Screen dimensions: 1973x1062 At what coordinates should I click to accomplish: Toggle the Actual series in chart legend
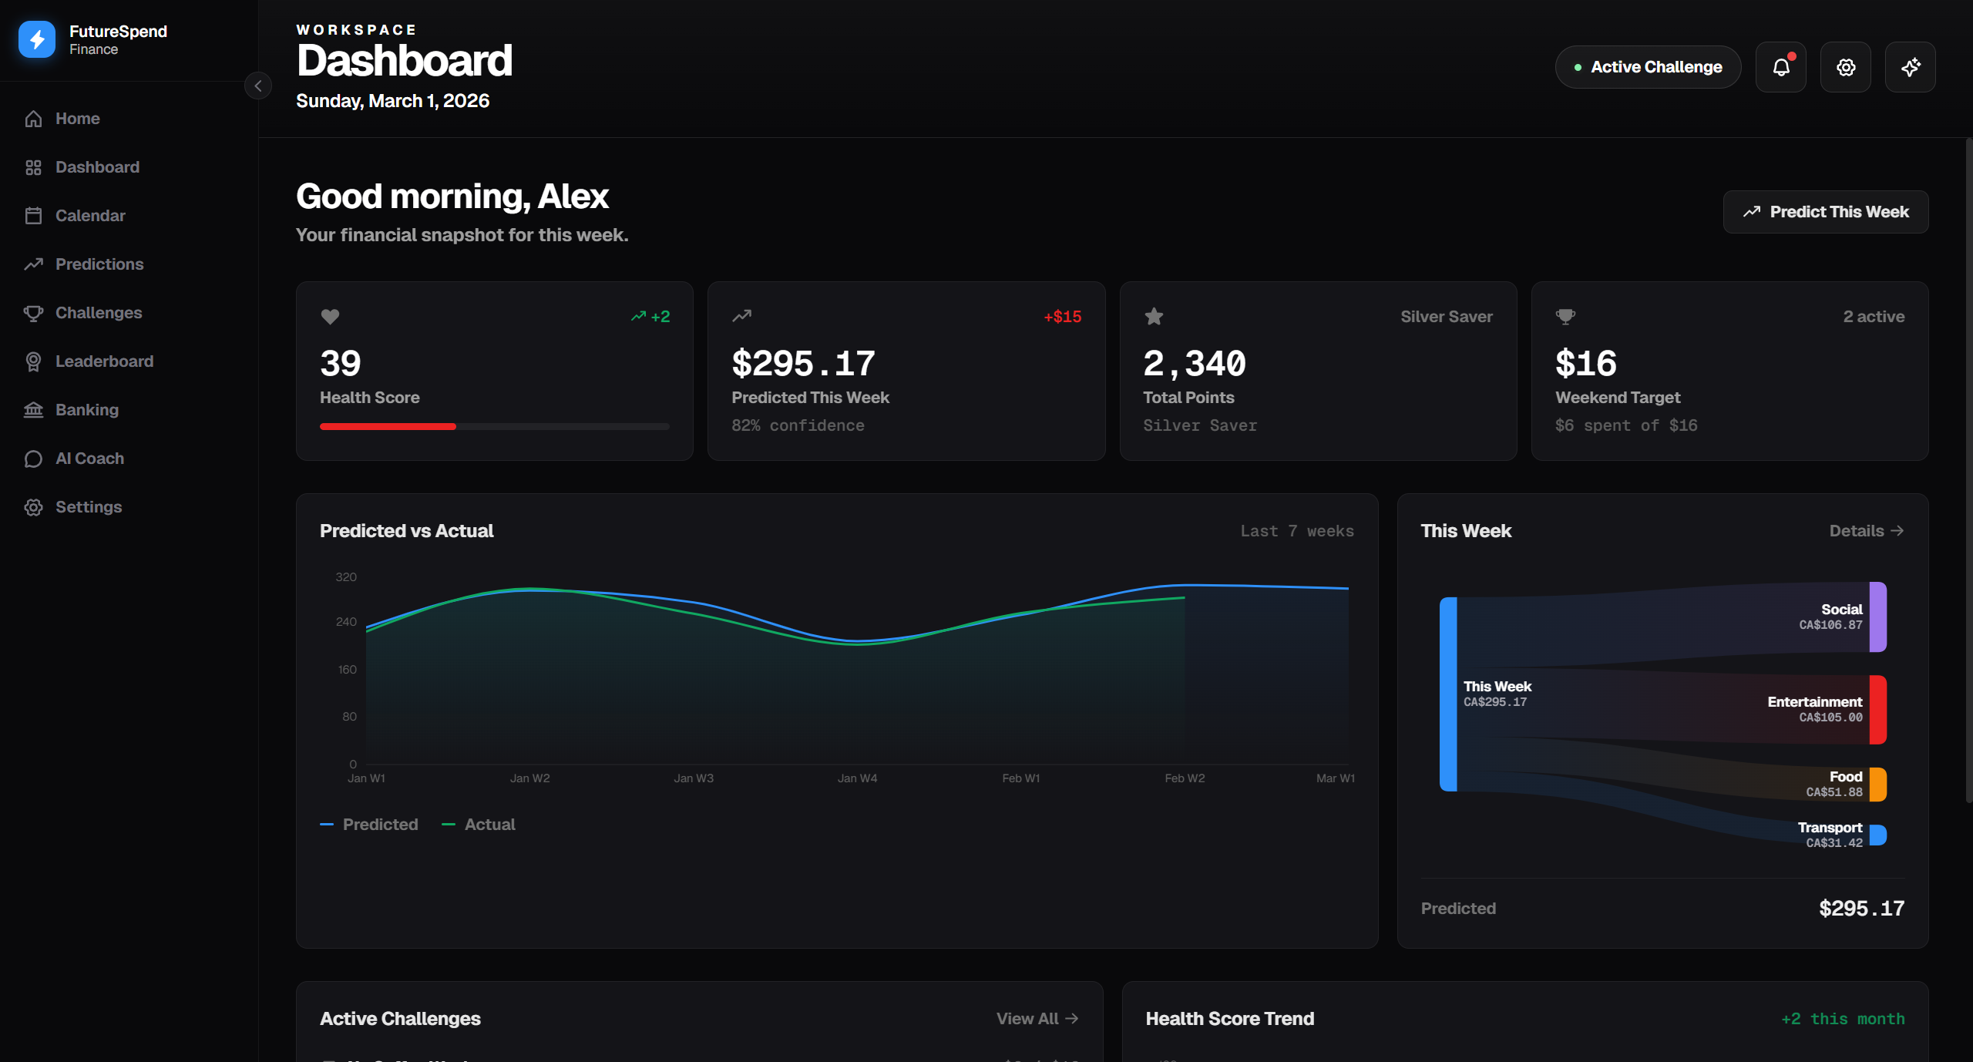tap(479, 825)
